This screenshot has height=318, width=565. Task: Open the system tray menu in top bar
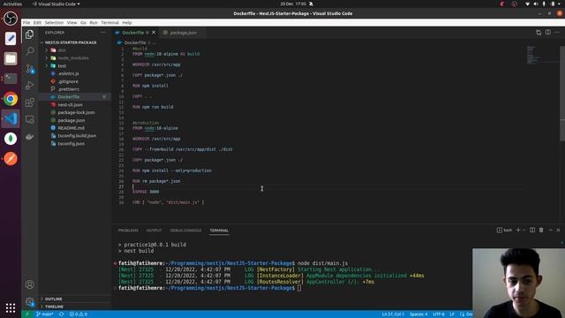click(544, 4)
